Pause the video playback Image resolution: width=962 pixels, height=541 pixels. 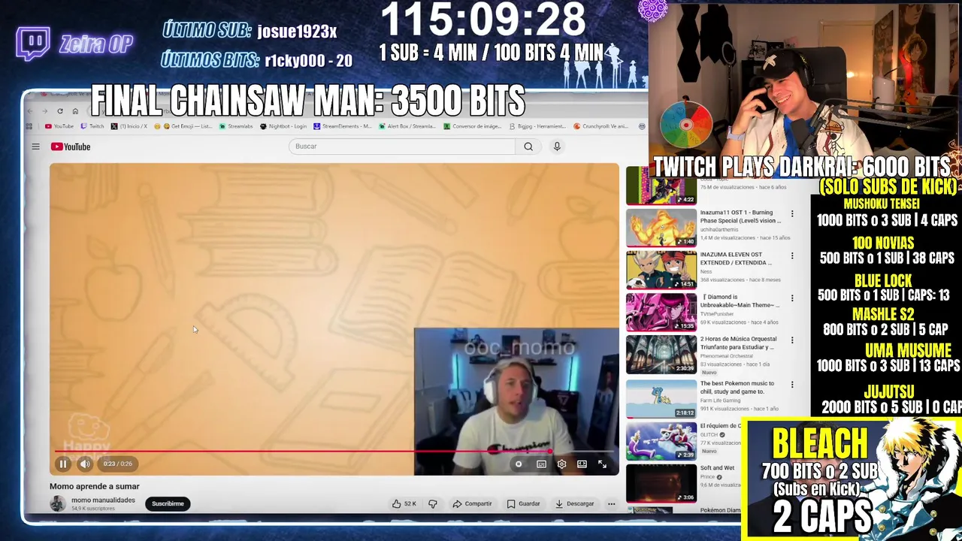tap(63, 464)
